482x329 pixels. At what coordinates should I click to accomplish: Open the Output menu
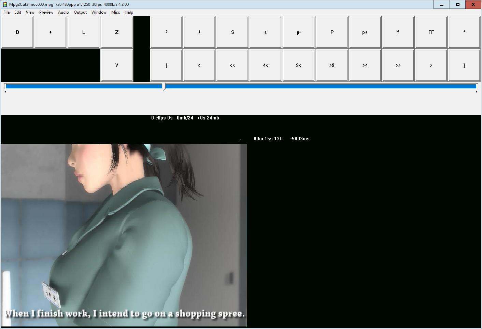tap(80, 12)
